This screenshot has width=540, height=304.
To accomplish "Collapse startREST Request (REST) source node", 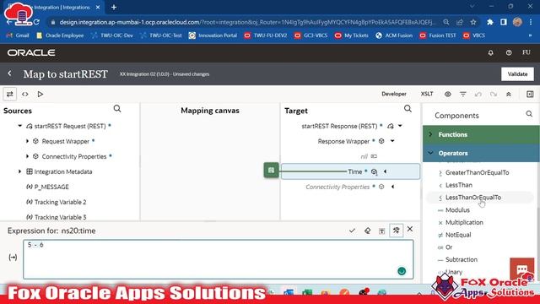I will [20, 126].
